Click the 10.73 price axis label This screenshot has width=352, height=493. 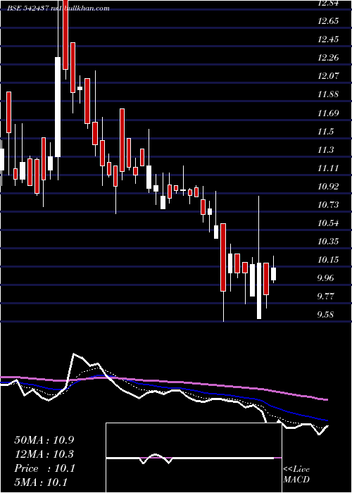(x=328, y=205)
